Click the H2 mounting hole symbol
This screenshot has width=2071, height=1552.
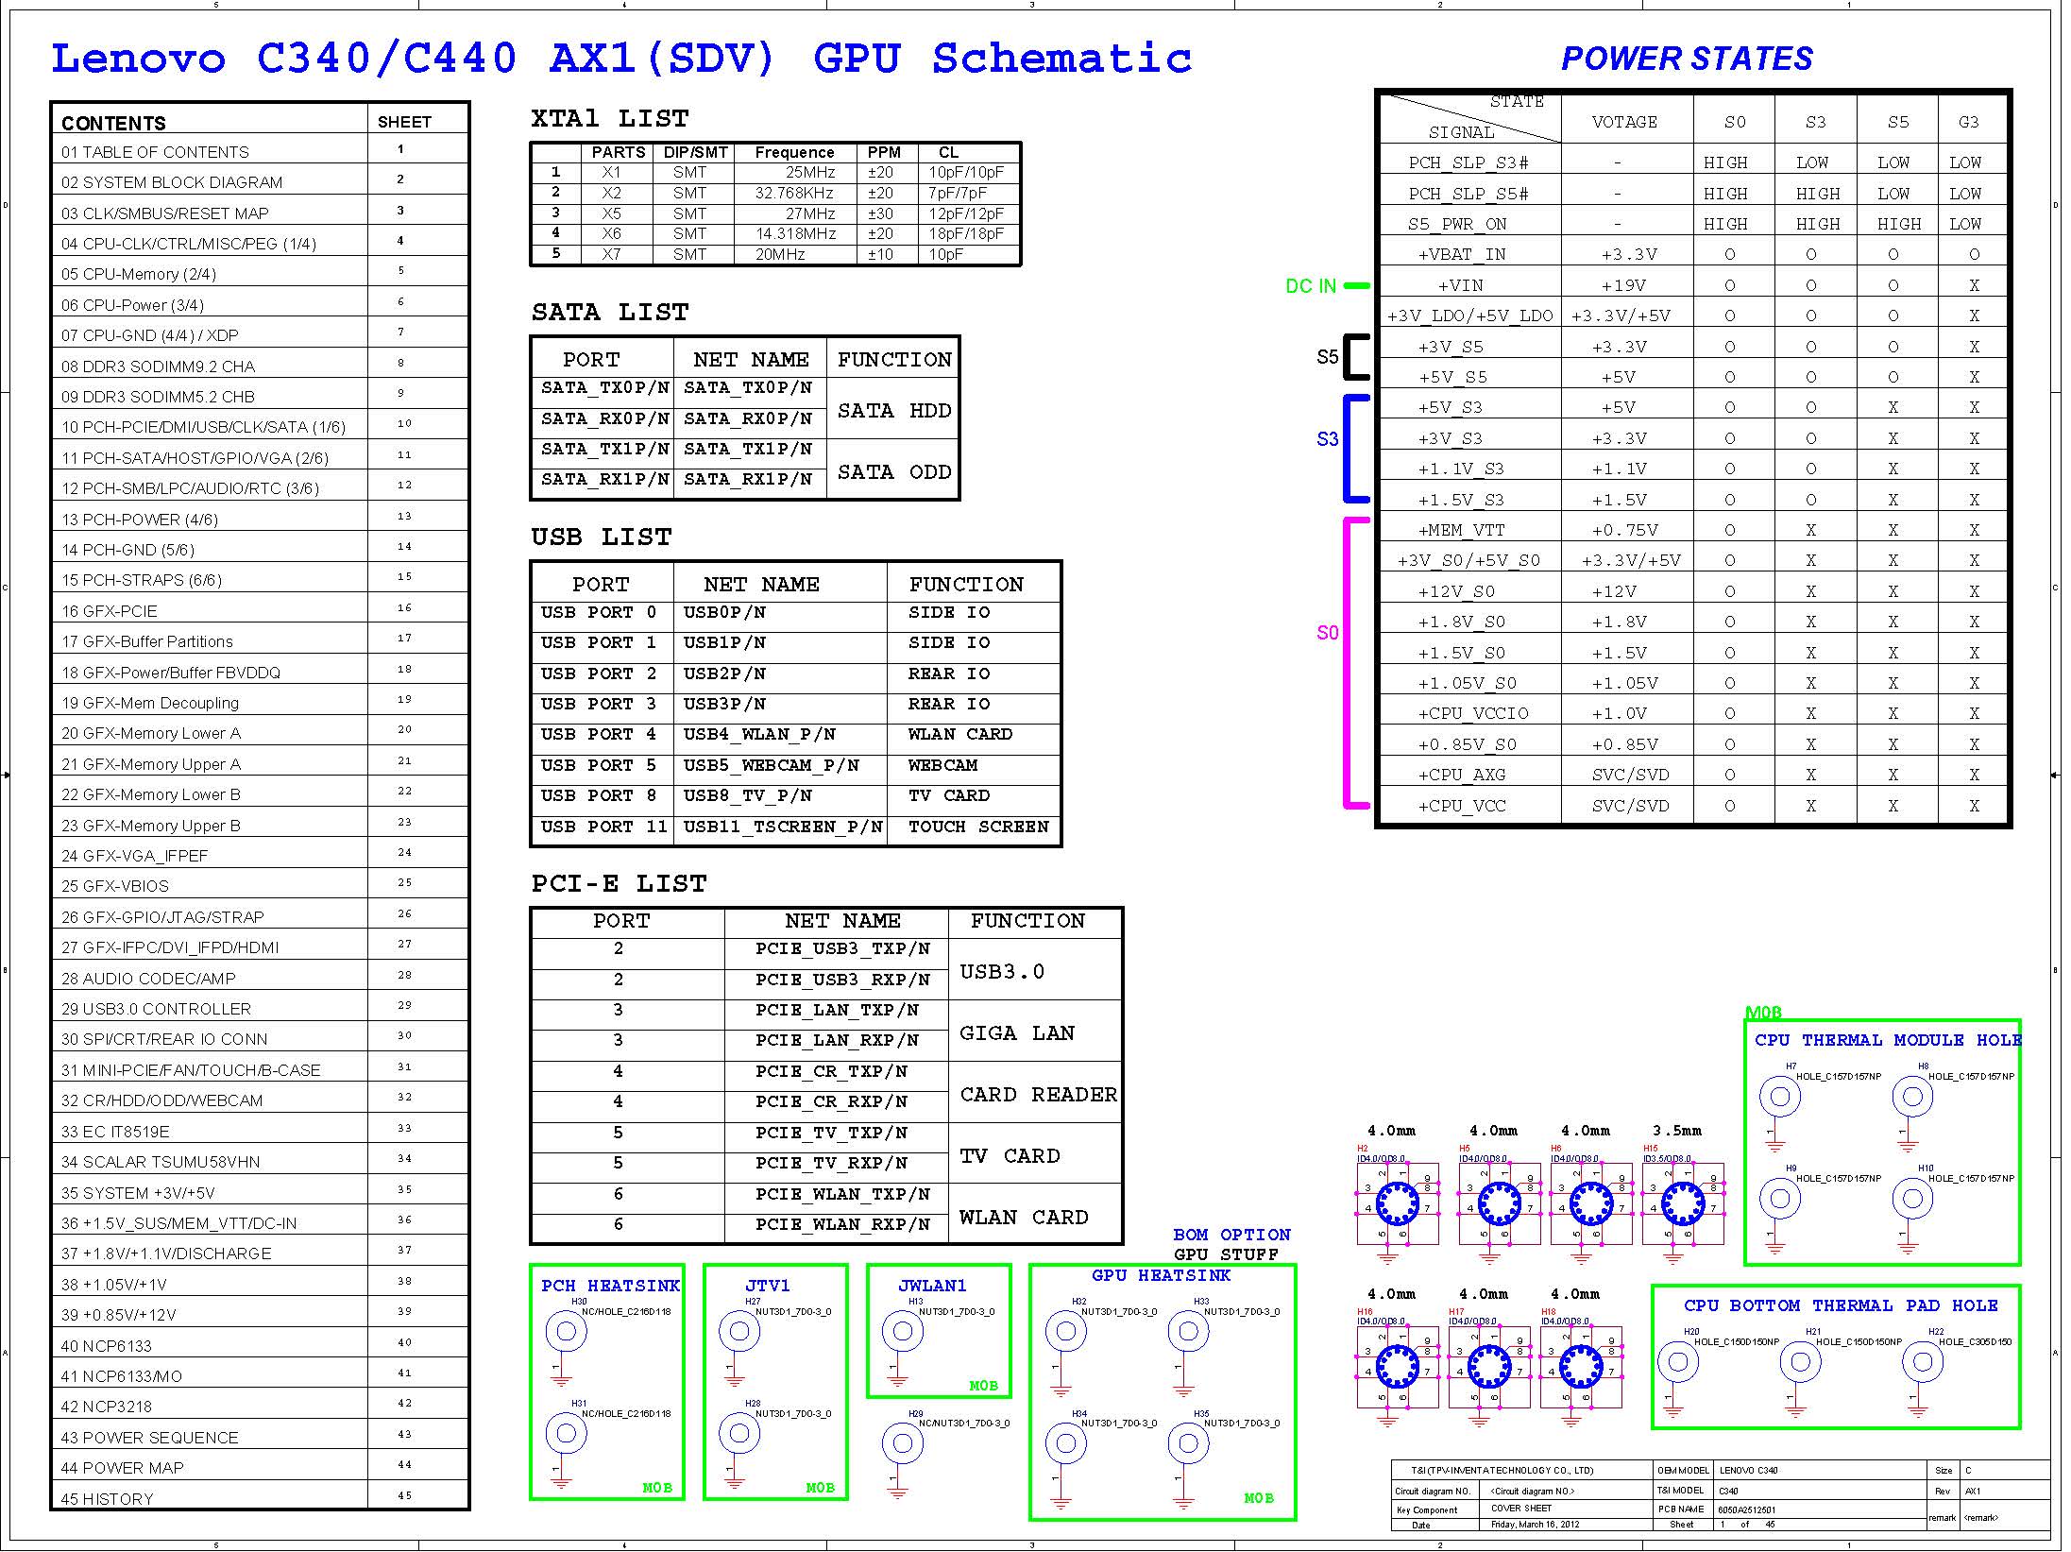(x=1398, y=1204)
